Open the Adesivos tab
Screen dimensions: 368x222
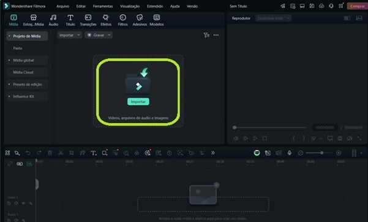coord(140,20)
